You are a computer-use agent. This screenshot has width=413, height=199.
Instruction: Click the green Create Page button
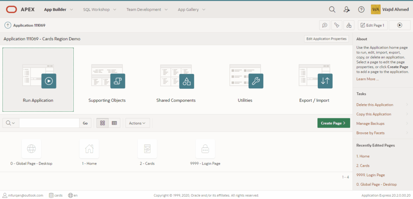pos(334,123)
